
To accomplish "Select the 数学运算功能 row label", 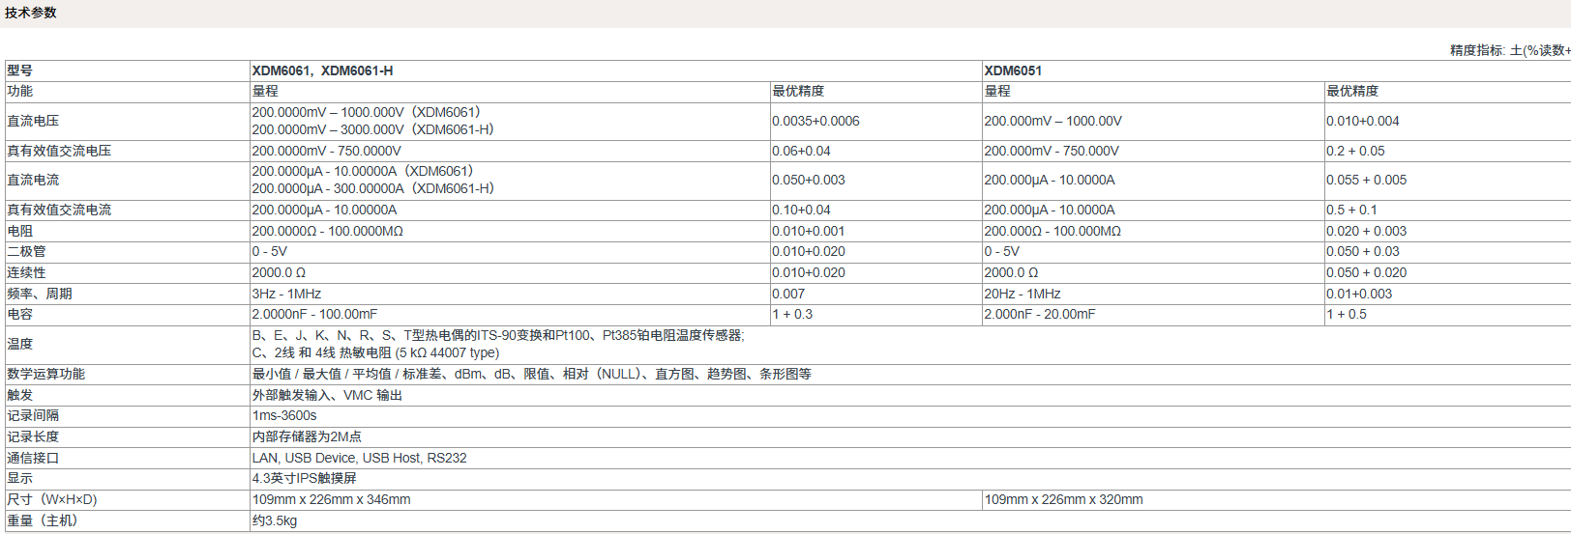I will point(46,374).
